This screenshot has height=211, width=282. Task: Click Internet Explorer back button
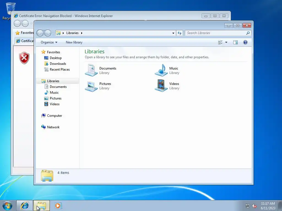[17, 24]
